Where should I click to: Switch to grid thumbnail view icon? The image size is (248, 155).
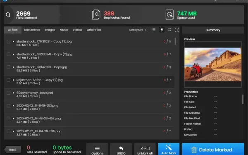click(x=170, y=30)
